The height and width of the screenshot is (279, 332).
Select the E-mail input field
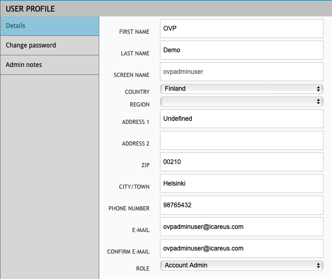tap(241, 227)
